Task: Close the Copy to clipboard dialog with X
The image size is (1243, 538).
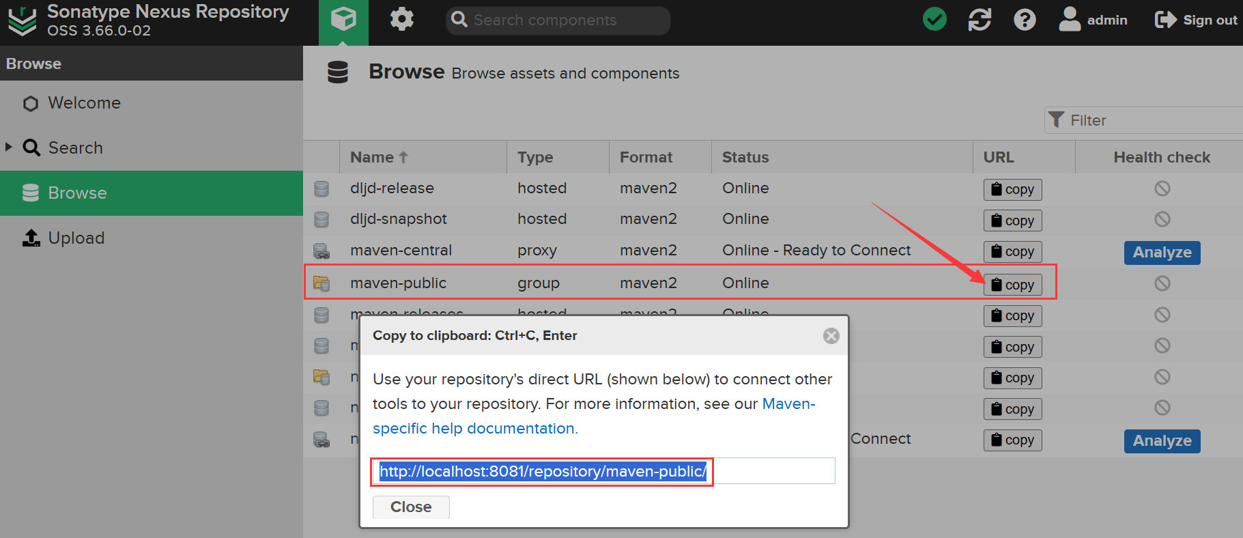Action: pos(831,336)
